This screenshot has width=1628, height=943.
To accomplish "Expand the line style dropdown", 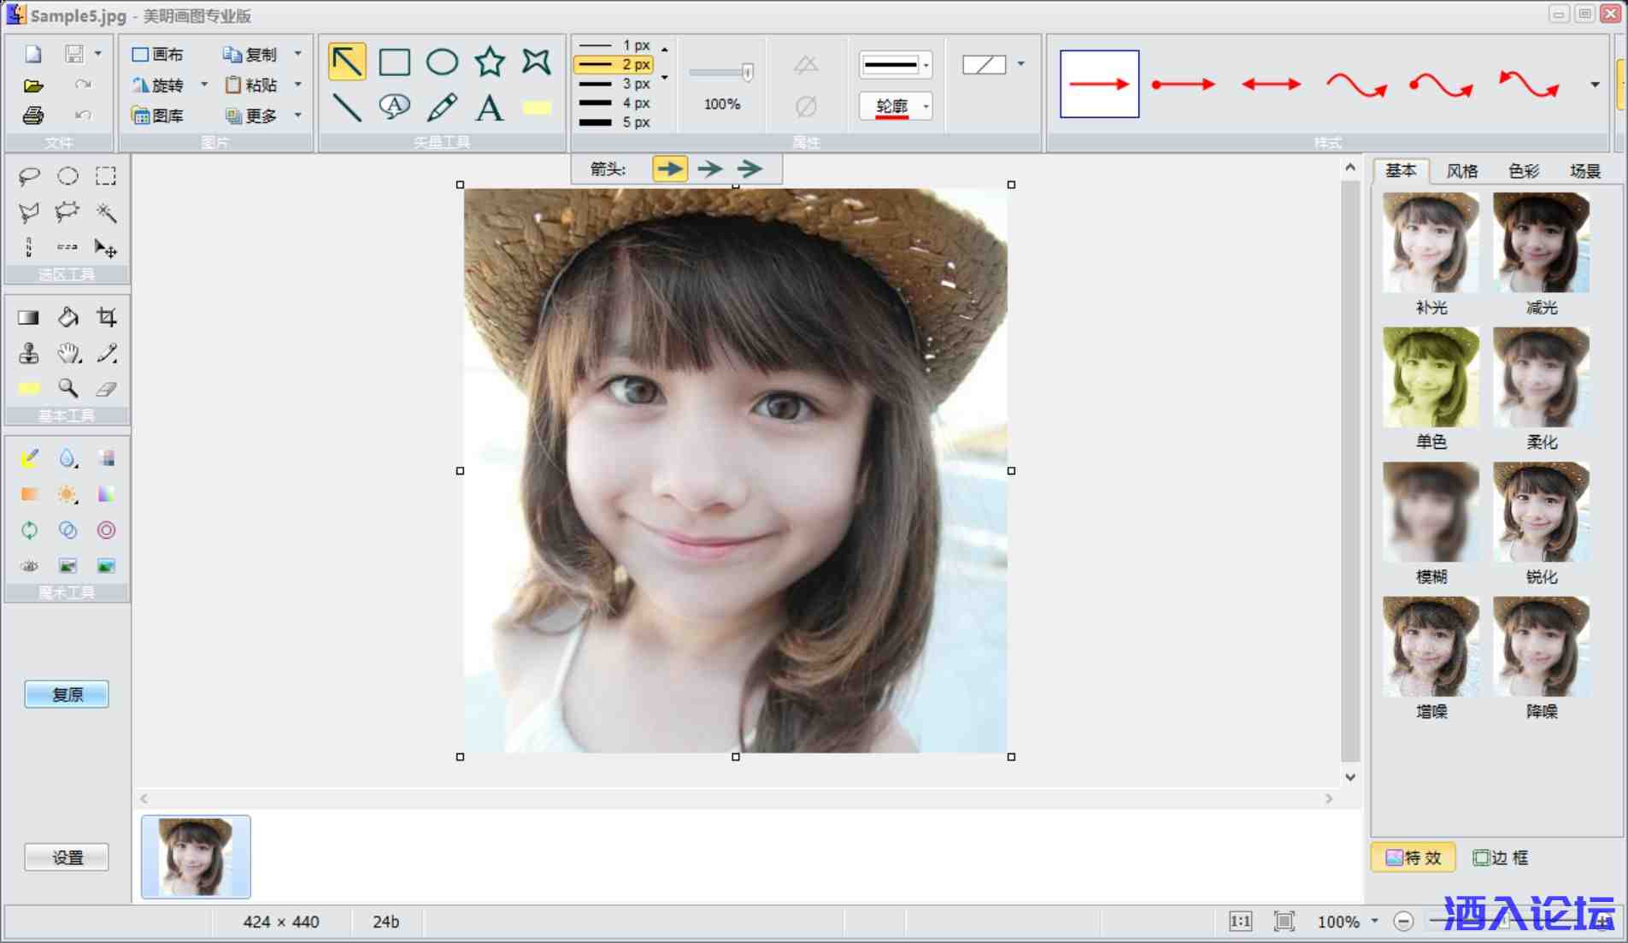I will click(x=926, y=65).
